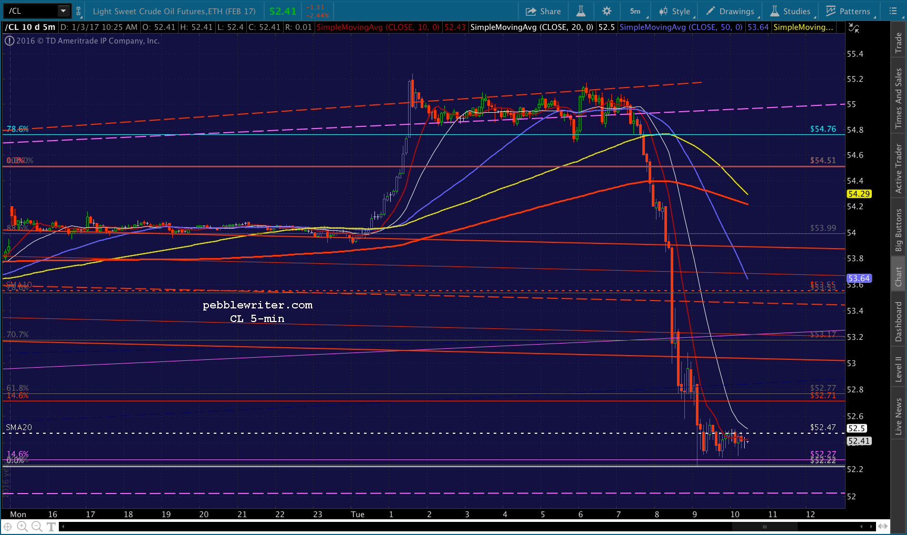Click the truncated yellow SimpleMoving... label
This screenshot has height=535, width=907.
[x=804, y=27]
